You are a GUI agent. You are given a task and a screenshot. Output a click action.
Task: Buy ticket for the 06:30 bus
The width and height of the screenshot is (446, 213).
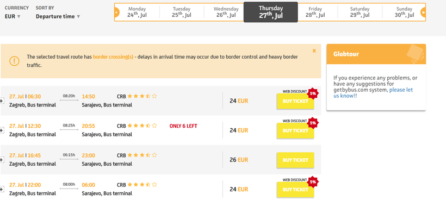[x=295, y=101]
